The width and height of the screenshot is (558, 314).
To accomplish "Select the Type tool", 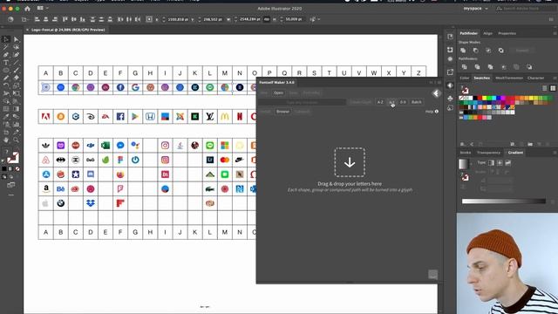I will pos(6,62).
